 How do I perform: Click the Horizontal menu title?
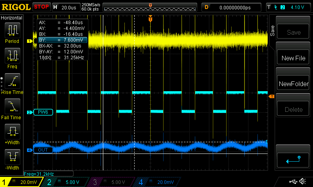[x=12, y=18]
